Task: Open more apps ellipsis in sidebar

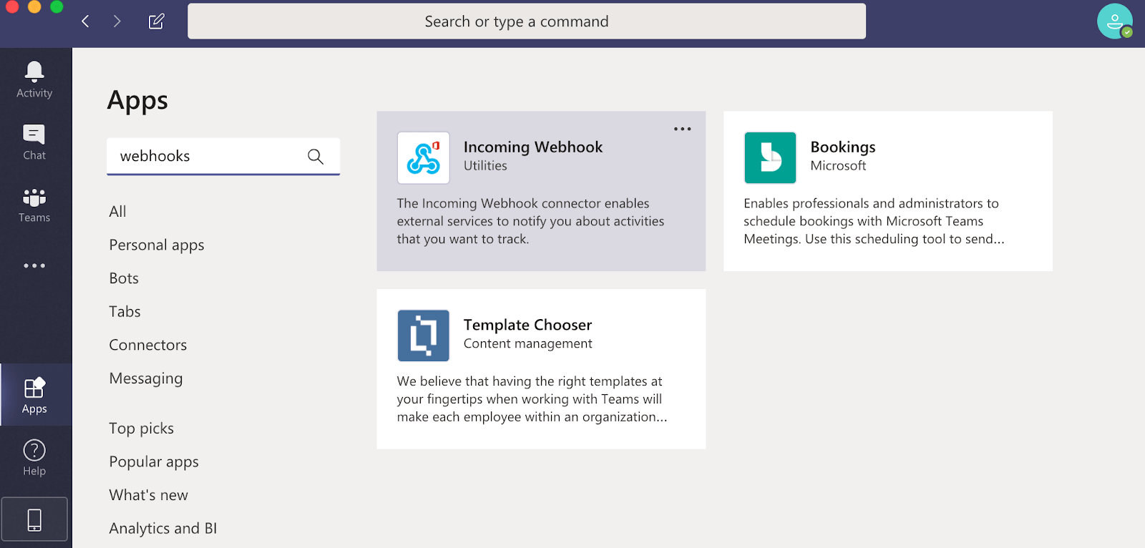Action: (x=34, y=265)
